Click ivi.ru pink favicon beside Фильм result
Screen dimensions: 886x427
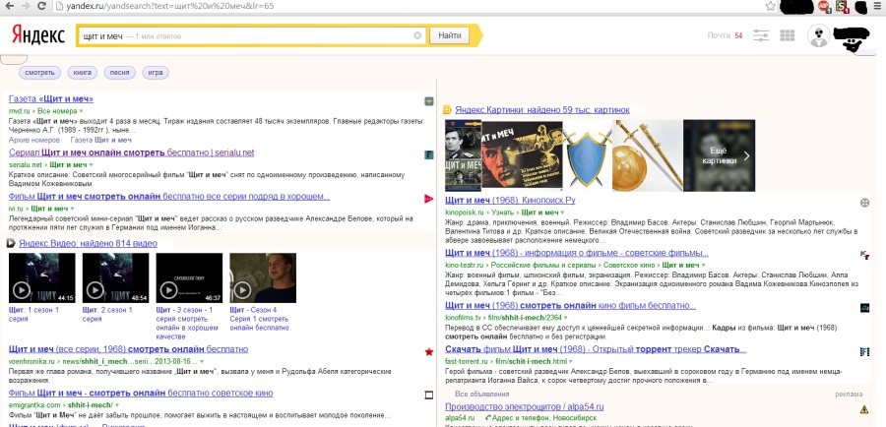(x=429, y=199)
